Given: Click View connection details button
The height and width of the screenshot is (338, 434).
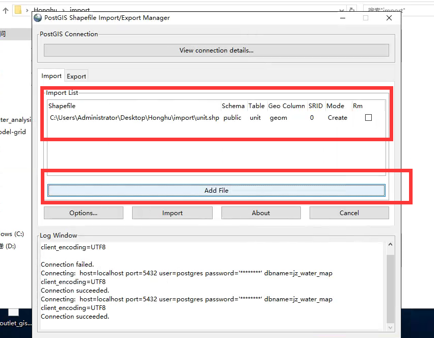Looking at the screenshot, I should coord(216,50).
